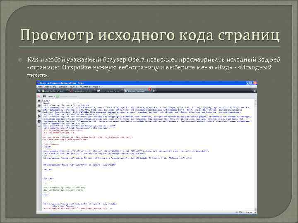This screenshot has height=223, width=298.
Task: Click the pink icon at toolbar start
Action: click(x=39, y=96)
